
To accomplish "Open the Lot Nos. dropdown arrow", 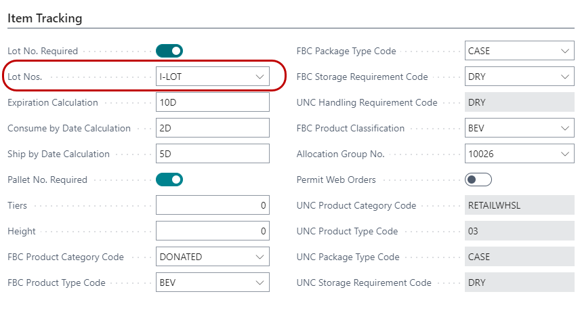I will [x=260, y=77].
